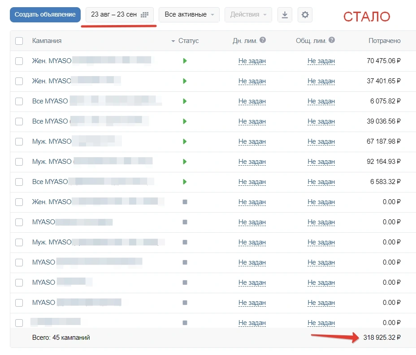This screenshot has height=355, width=416.
Task: Edit total limit in fully blurred campaign row
Action: coord(321,323)
